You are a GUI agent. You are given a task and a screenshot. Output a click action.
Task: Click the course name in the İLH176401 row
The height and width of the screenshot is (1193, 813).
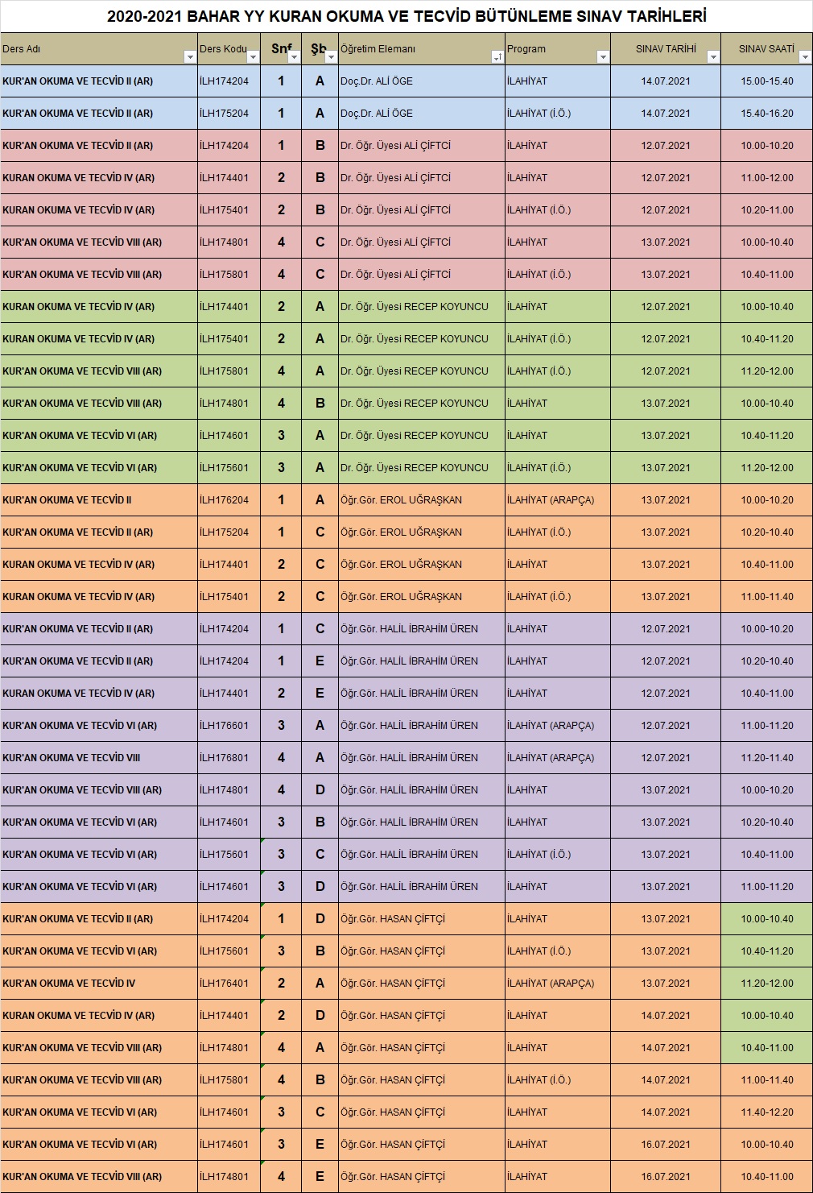point(99,984)
